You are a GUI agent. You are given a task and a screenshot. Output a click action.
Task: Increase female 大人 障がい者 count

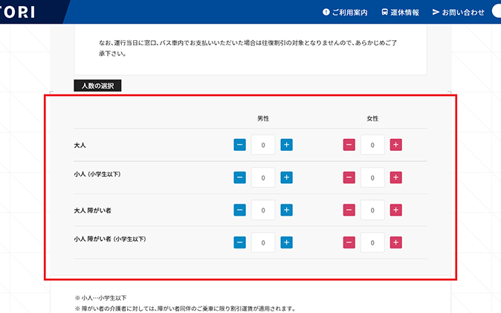(x=396, y=210)
